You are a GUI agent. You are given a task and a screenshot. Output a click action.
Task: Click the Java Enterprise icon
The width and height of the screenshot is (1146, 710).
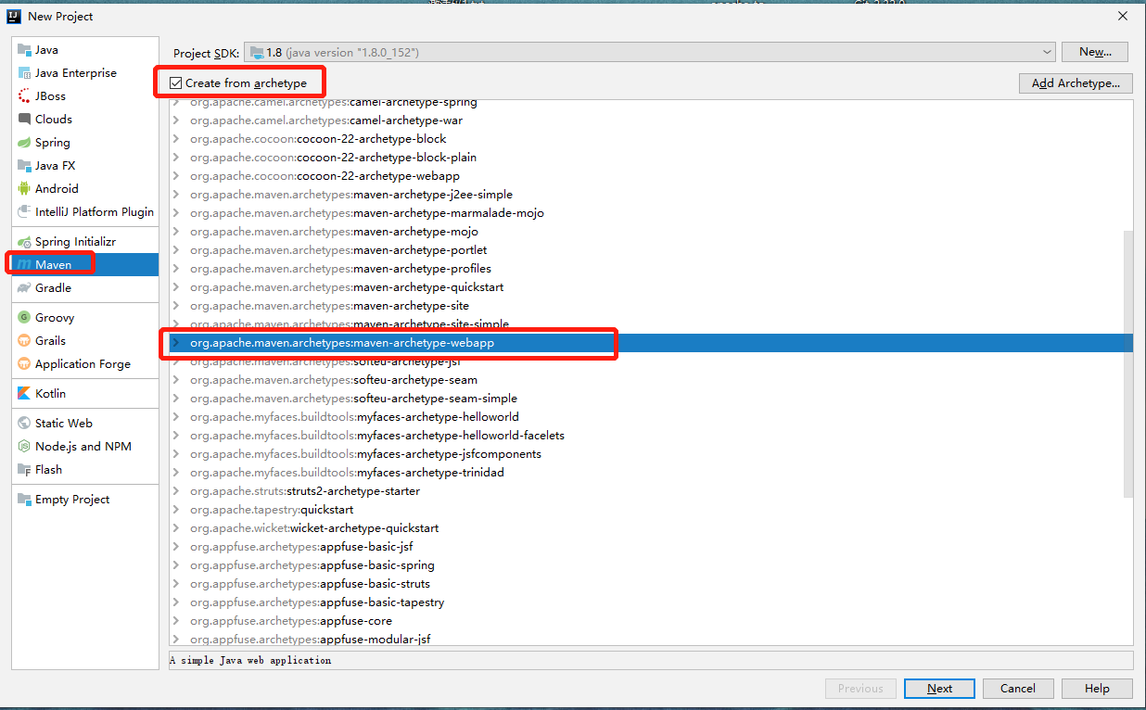click(24, 73)
